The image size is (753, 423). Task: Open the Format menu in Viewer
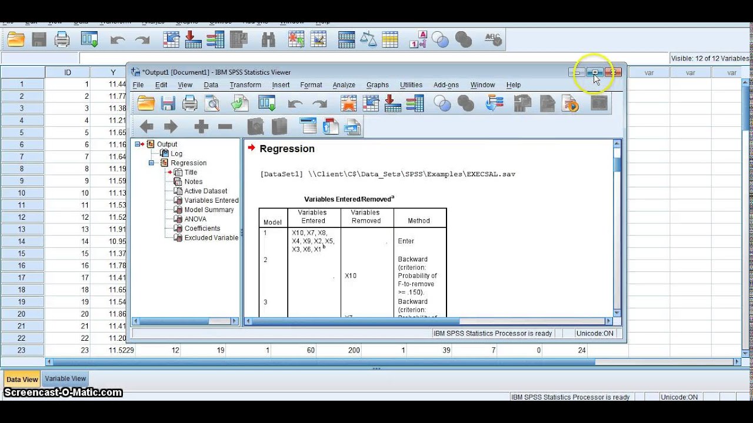[311, 85]
